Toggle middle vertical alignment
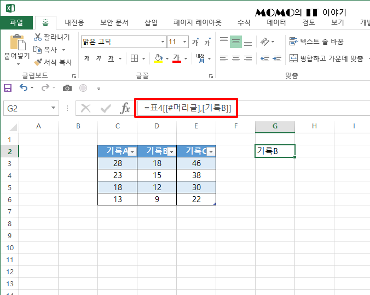Screen dimensions: 370x295 (236, 42)
